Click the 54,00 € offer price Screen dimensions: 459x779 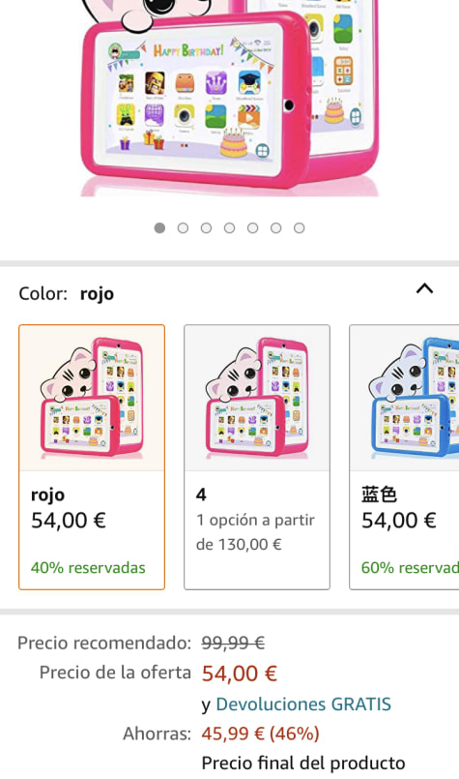pos(240,674)
